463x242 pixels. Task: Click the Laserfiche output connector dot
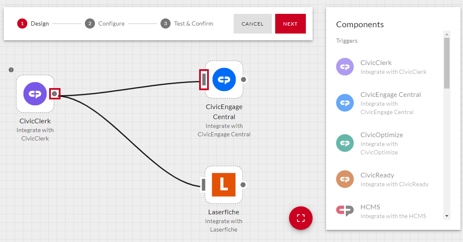[243, 185]
